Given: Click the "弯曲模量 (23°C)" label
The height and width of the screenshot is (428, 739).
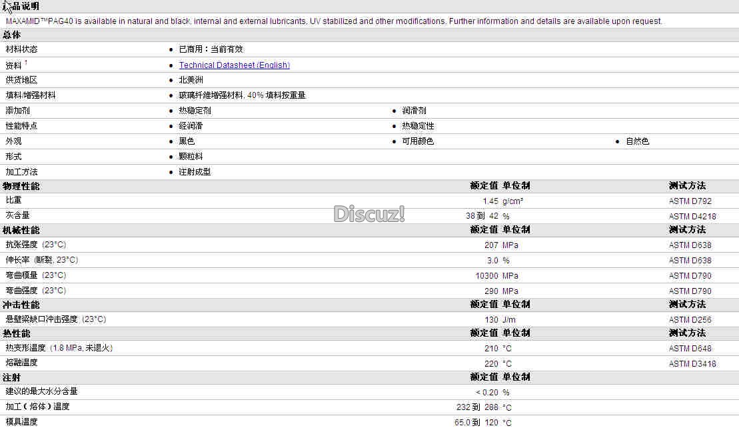Looking at the screenshot, I should (x=36, y=275).
